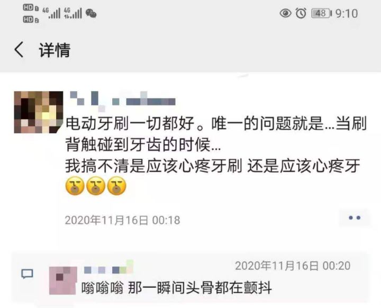Screen dimensions: 381x308
Task: Tap the battery indicator showing 48
Action: point(322,13)
